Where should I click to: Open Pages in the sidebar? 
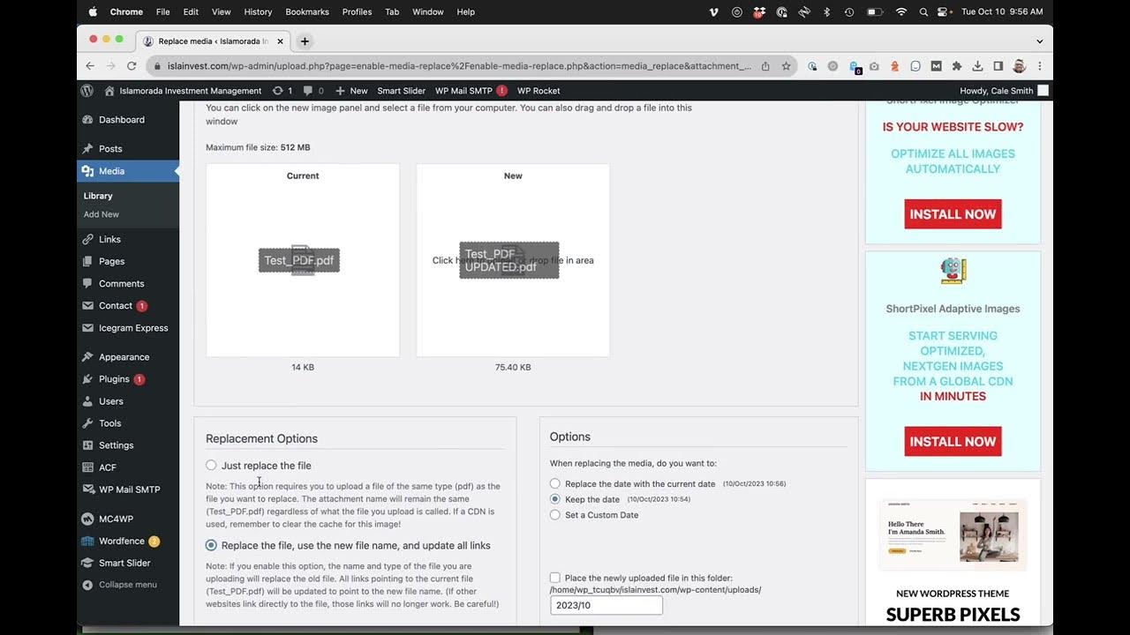[x=111, y=261]
